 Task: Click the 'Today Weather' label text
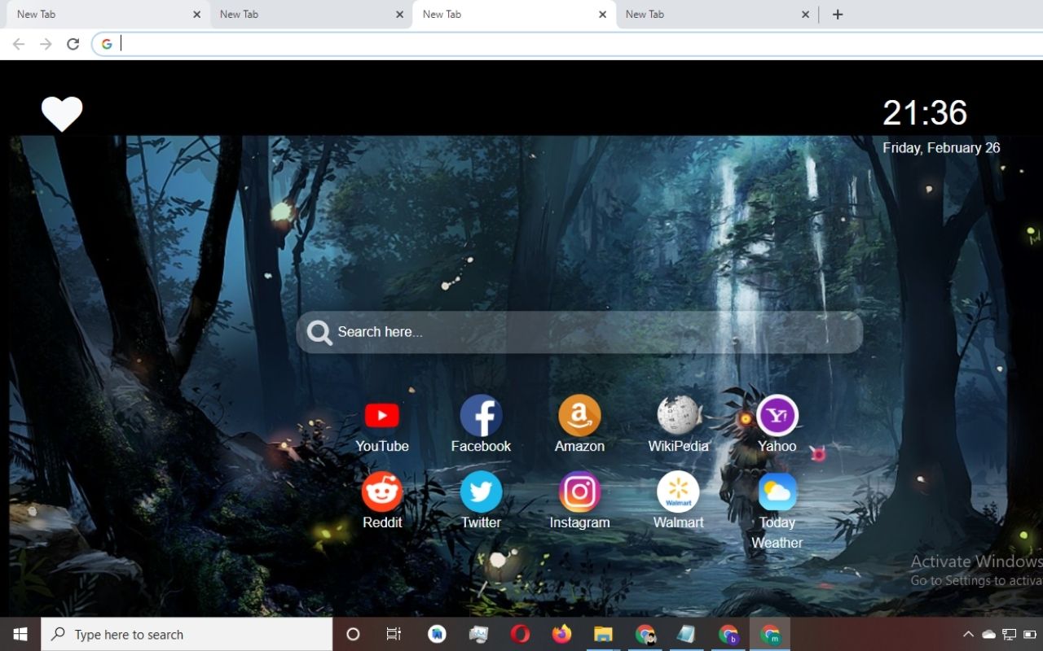(x=777, y=532)
